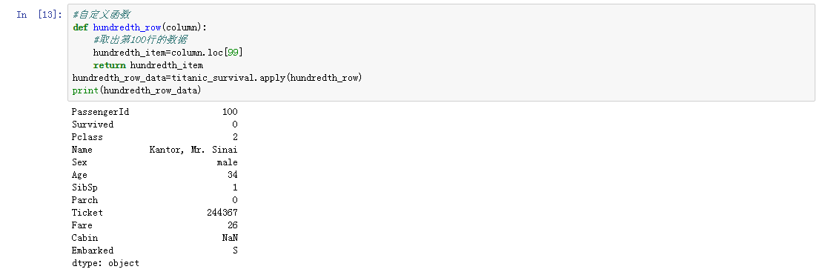Click the PassengerId output label

[100, 112]
